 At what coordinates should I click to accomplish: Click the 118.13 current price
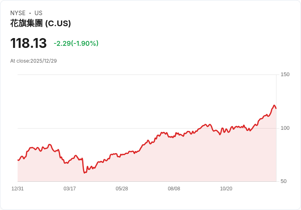tap(28, 43)
